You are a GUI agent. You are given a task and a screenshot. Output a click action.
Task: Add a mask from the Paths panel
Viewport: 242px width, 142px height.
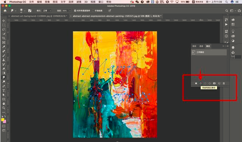coord(214,83)
